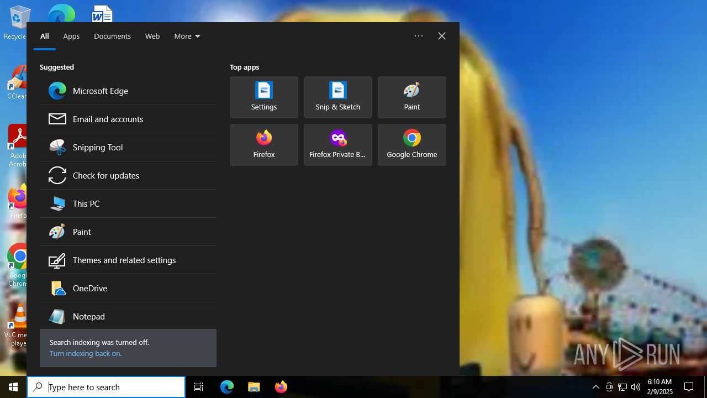Viewport: 707px width, 398px height.
Task: Open Microsoft Edge from the taskbar
Action: [227, 387]
